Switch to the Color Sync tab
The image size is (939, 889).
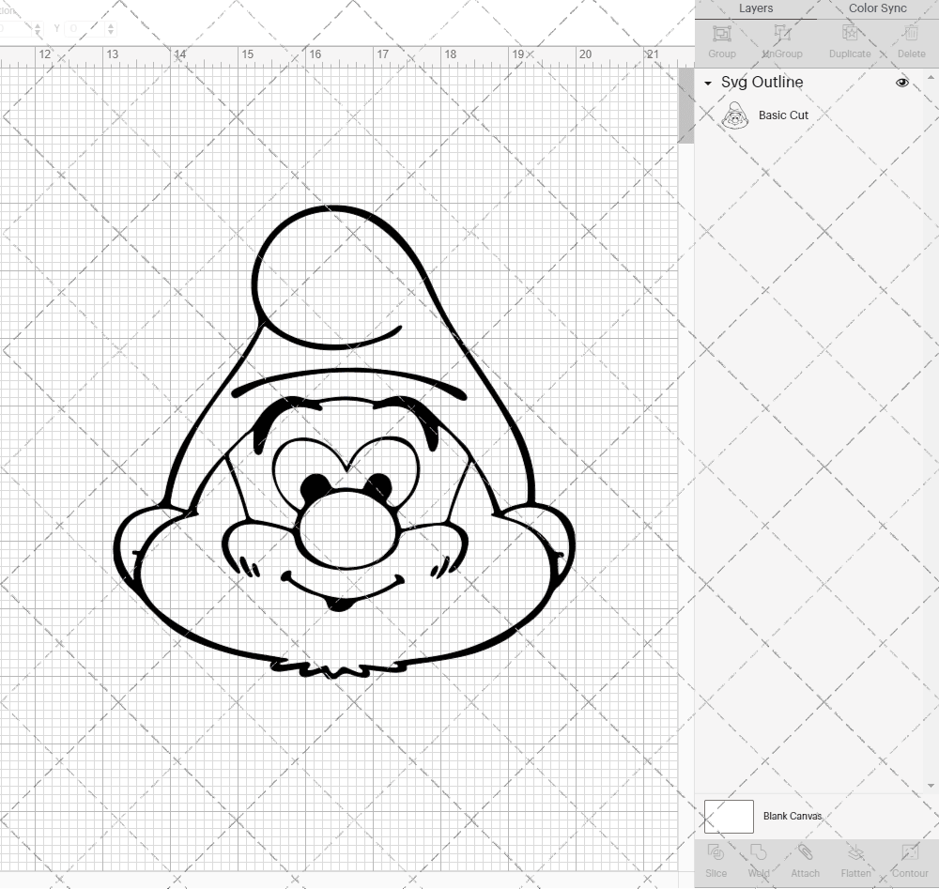pyautogui.click(x=877, y=8)
